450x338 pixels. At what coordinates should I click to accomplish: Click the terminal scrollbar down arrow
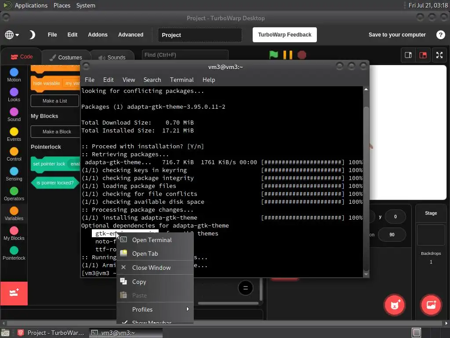[x=366, y=275]
